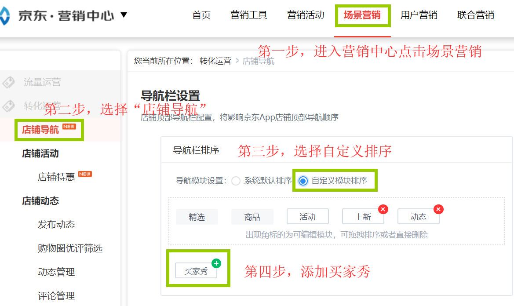This screenshot has width=514, height=306.
Task: Click the 动态 module chip
Action: click(418, 217)
